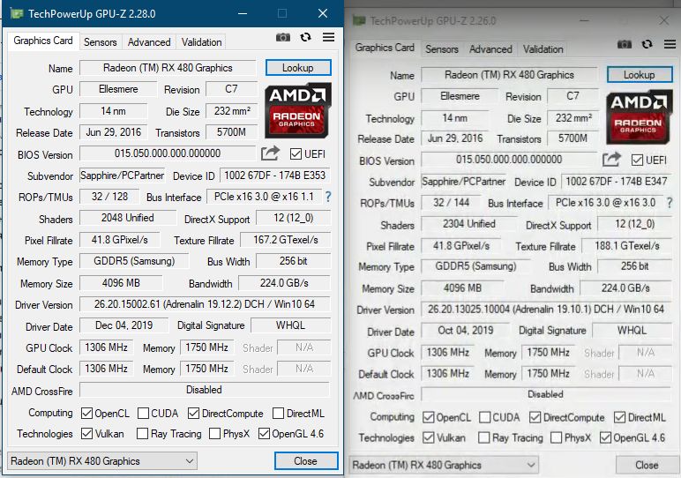681x478 pixels.
Task: Click the 188.1 GTexel/s texture fillrate value
Action: [x=626, y=246]
